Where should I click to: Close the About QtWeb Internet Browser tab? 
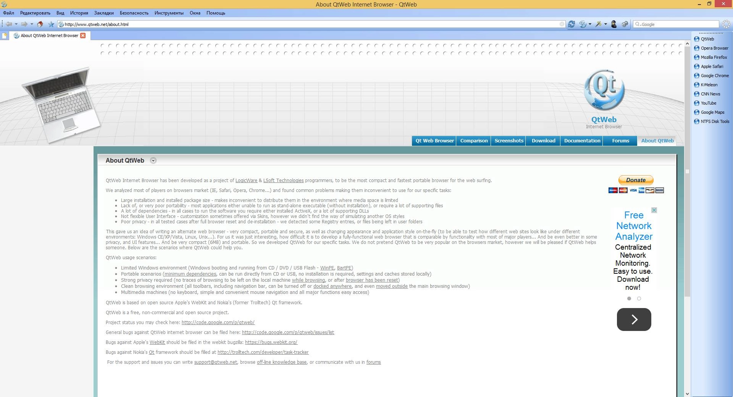83,36
